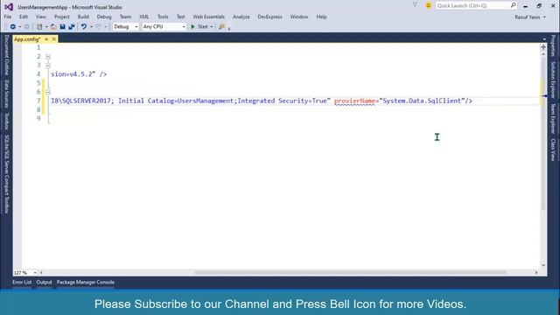Click the editor split-window handle icon
The height and width of the screenshot is (315, 560).
tap(543, 47)
